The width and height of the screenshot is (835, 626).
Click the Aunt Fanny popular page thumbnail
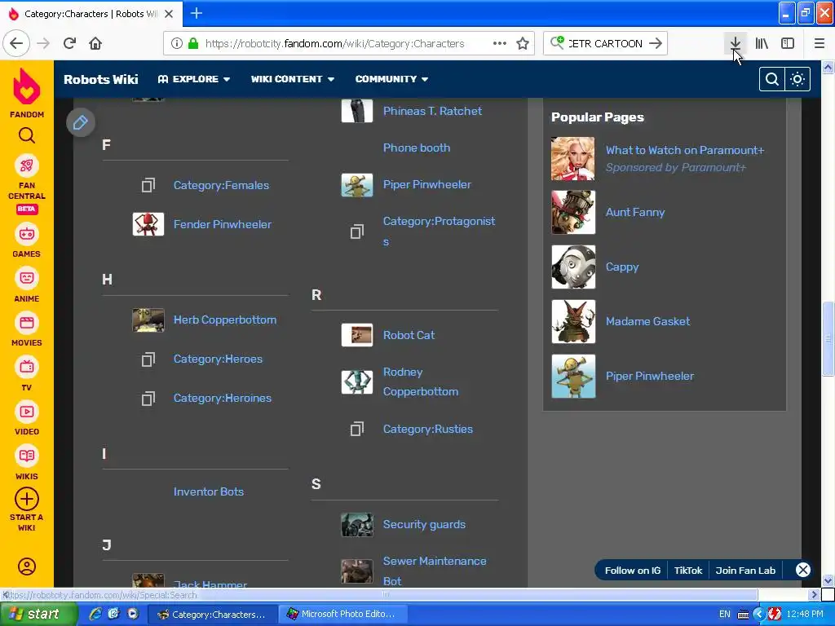pyautogui.click(x=573, y=212)
